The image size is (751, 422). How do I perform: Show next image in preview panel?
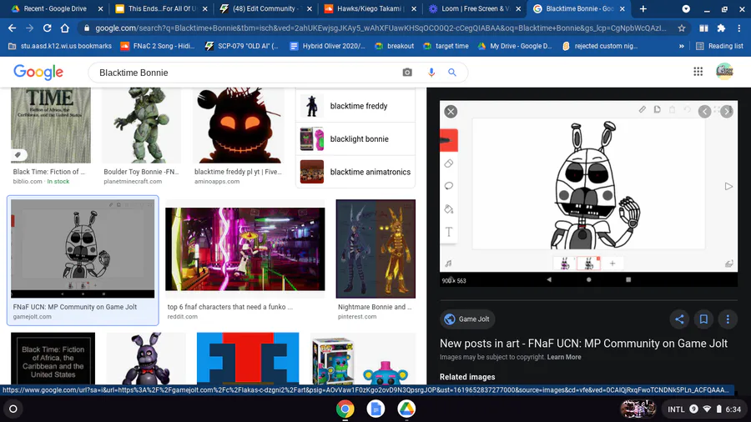click(727, 112)
